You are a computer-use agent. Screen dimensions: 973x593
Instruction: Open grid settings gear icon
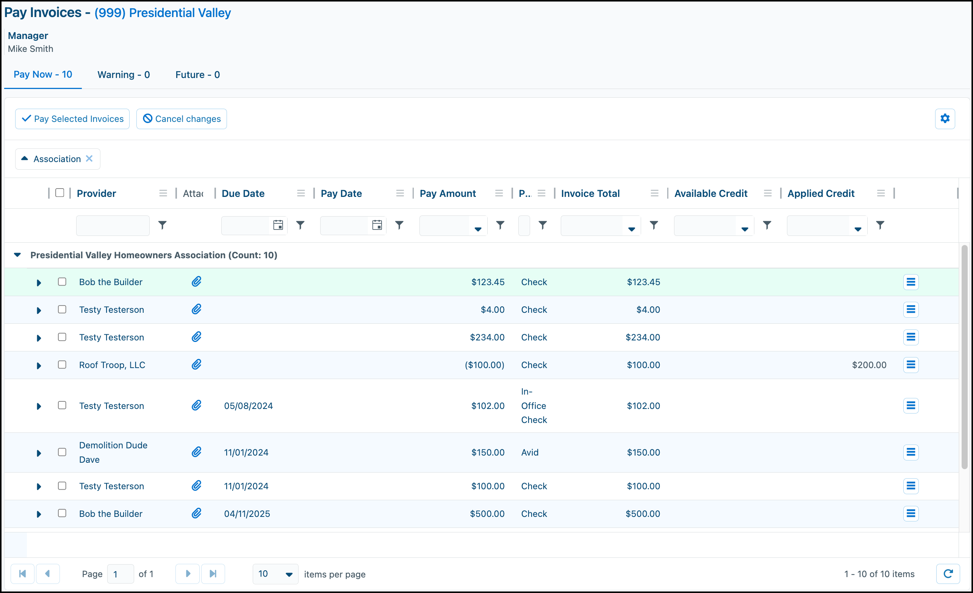[x=945, y=119]
